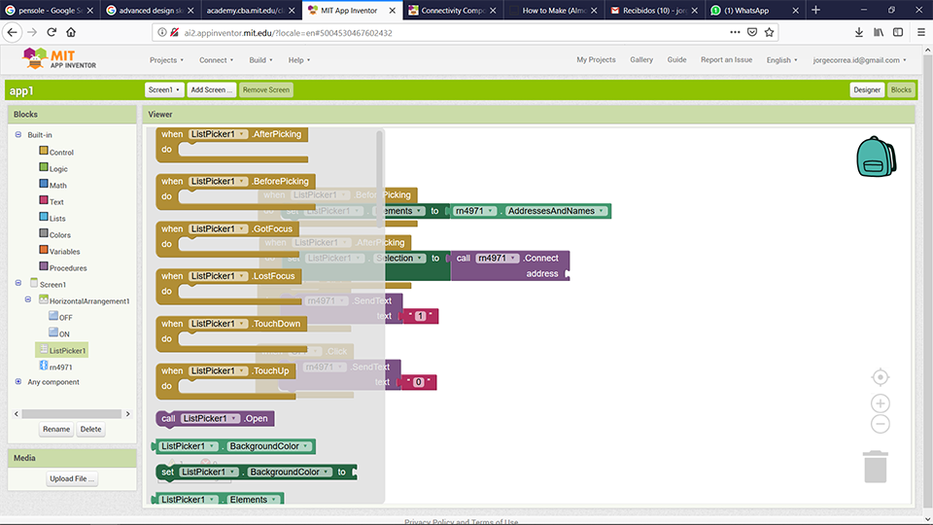Click the Add Screen button
This screenshot has height=525, width=933.
click(x=211, y=89)
